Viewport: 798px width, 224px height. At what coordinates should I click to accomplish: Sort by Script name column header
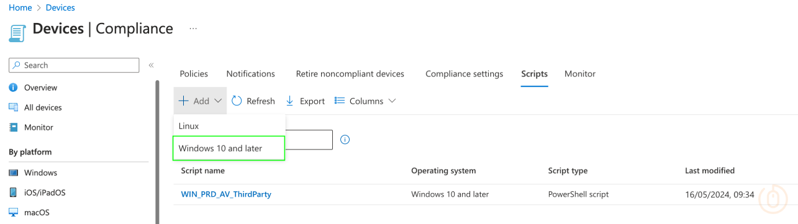click(202, 171)
